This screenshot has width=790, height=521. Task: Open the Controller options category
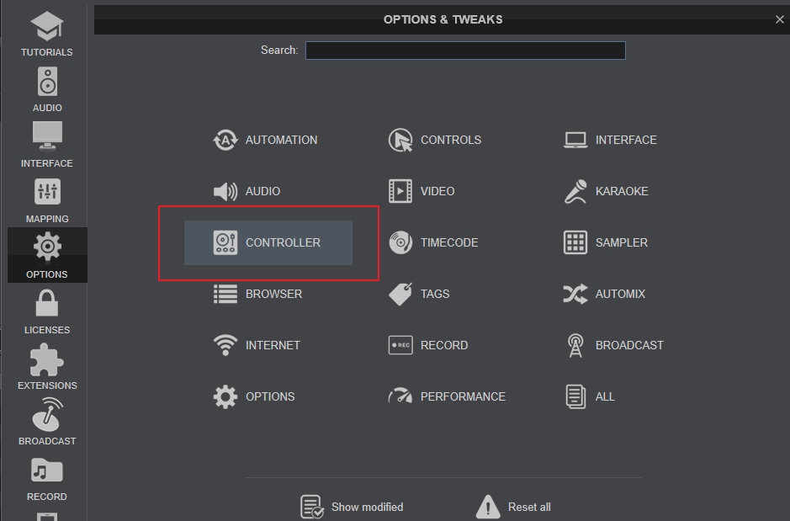268,242
